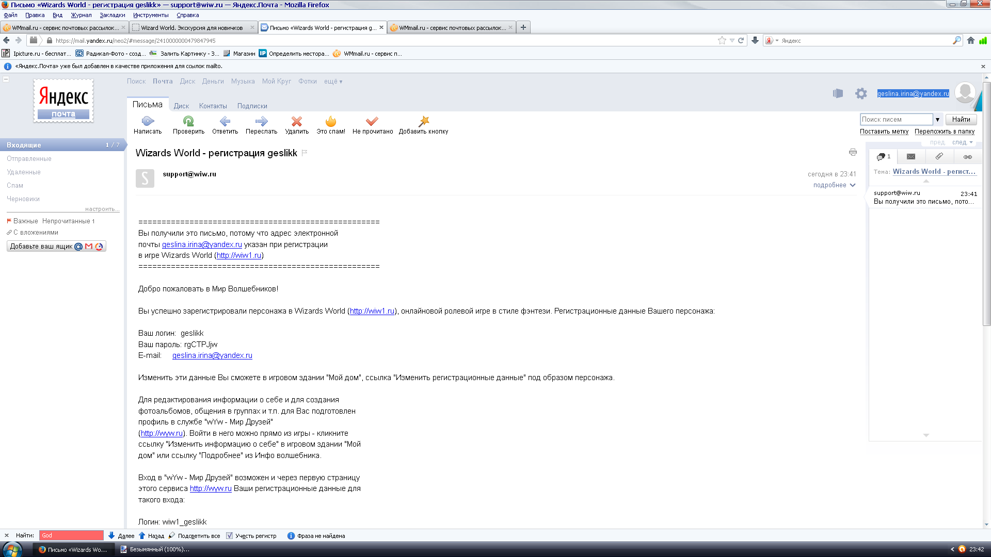Open the thread conversations icon tab

click(883, 156)
